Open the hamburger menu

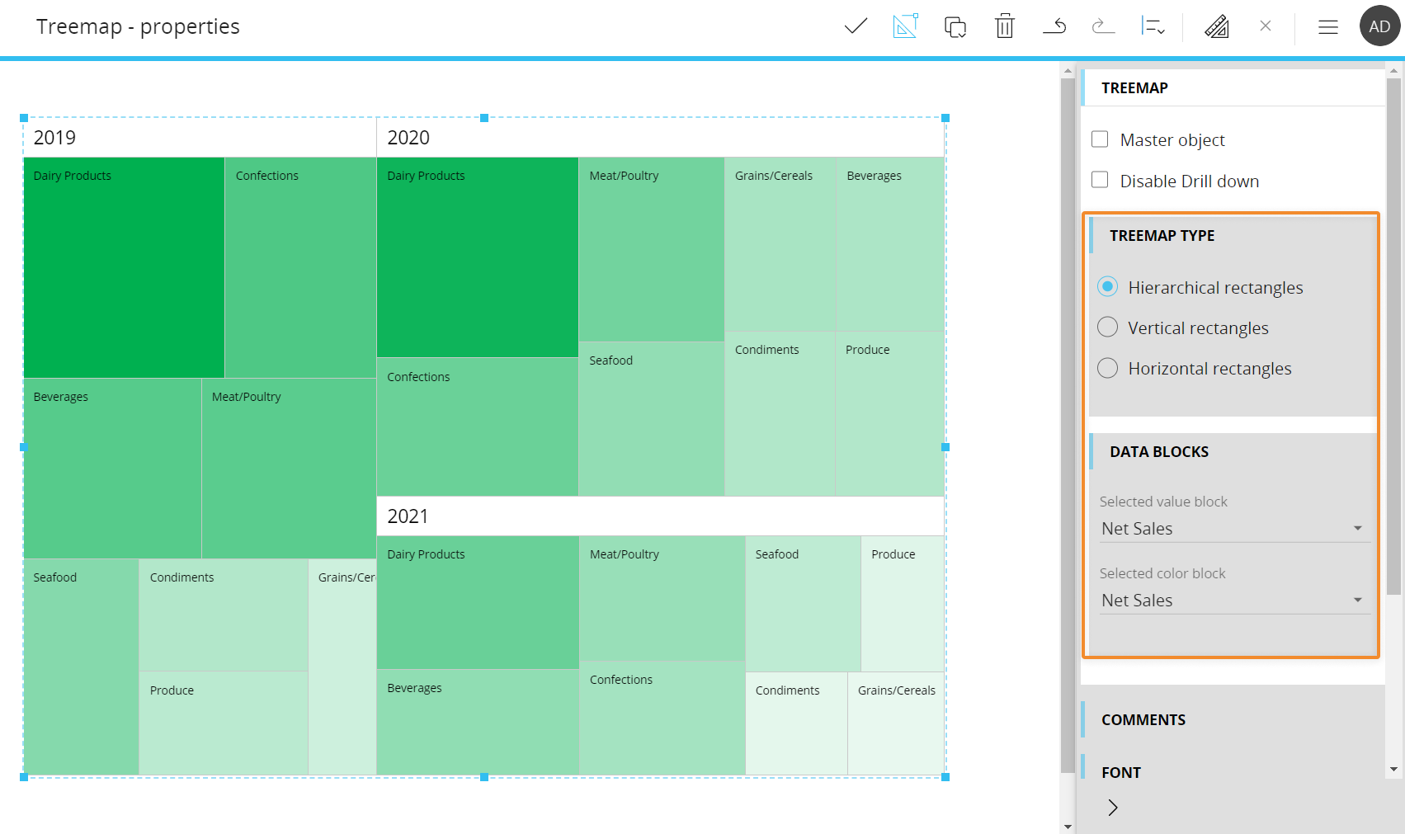1327,27
